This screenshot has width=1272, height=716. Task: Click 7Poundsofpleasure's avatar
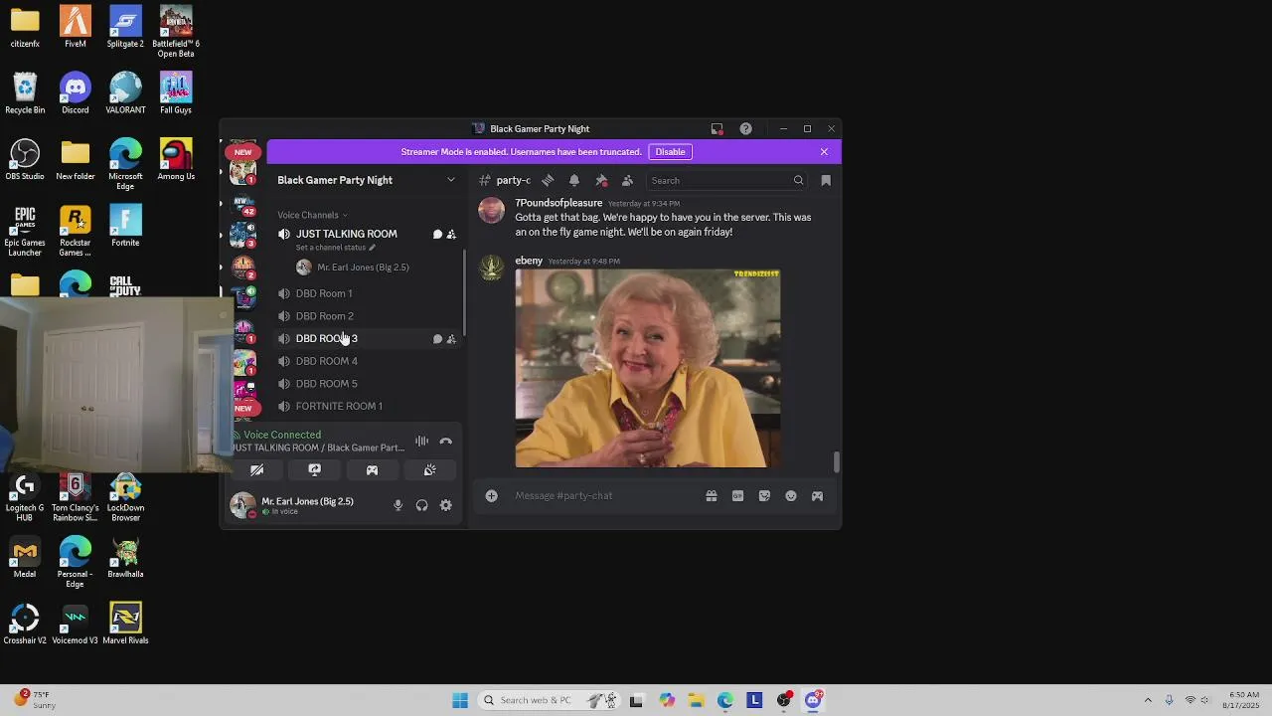(491, 210)
